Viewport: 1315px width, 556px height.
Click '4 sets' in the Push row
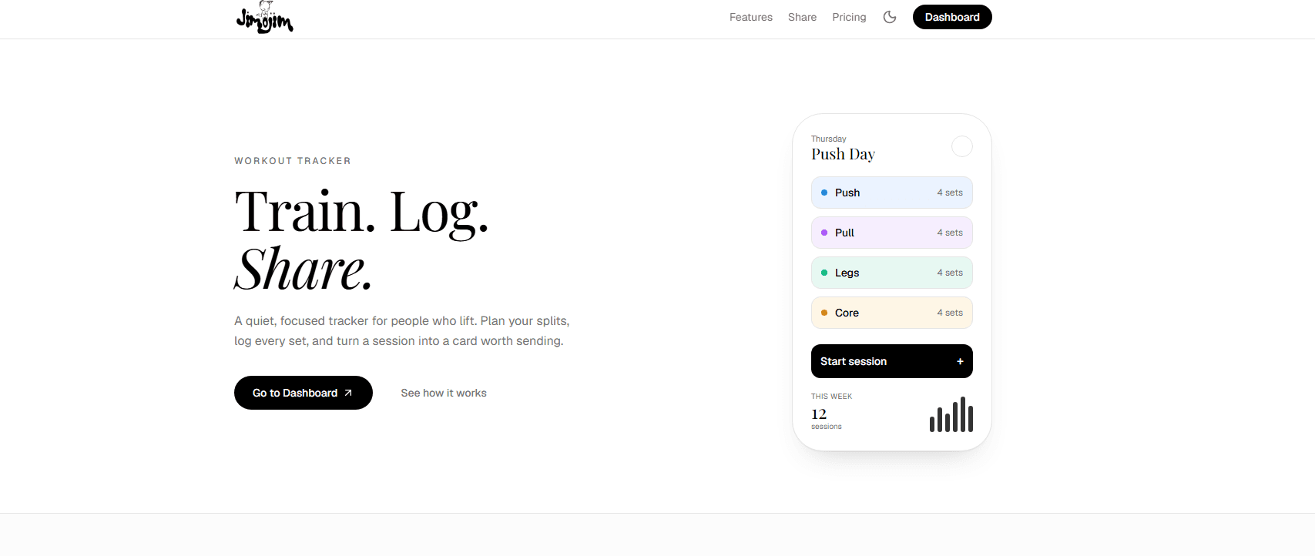tap(950, 193)
